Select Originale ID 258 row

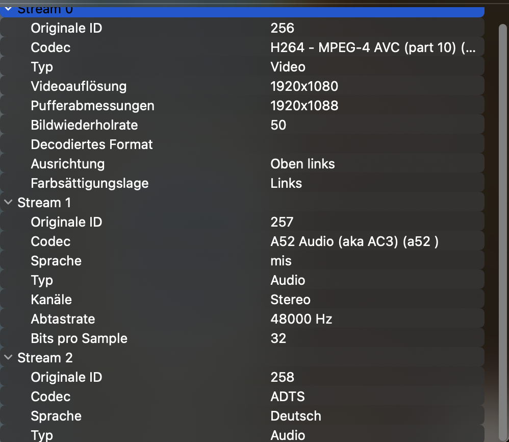coord(242,377)
